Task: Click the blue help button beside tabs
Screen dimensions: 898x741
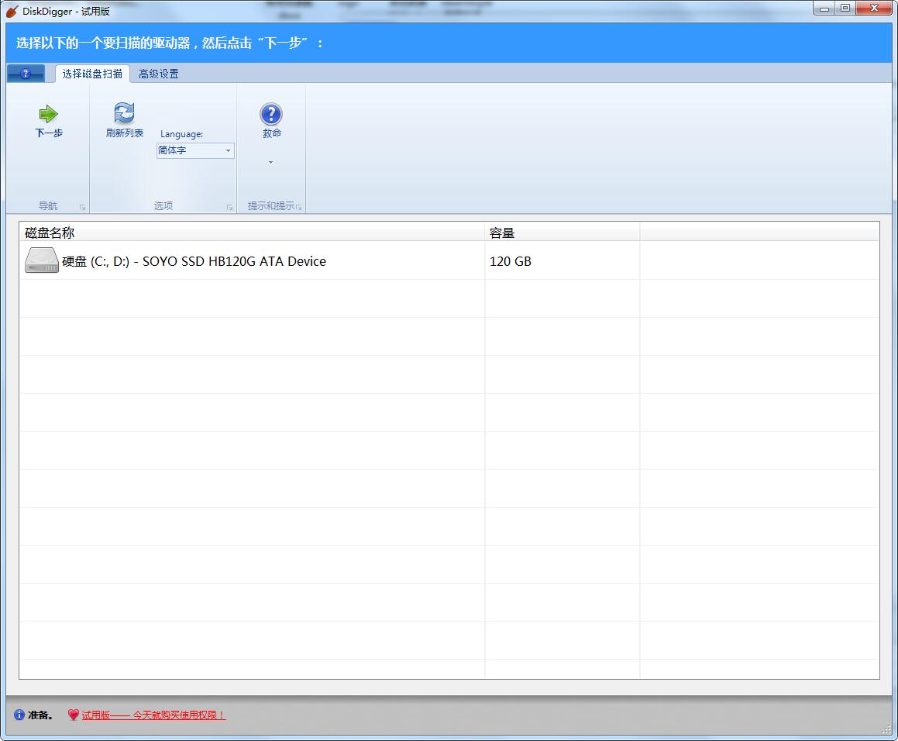Action: point(26,74)
